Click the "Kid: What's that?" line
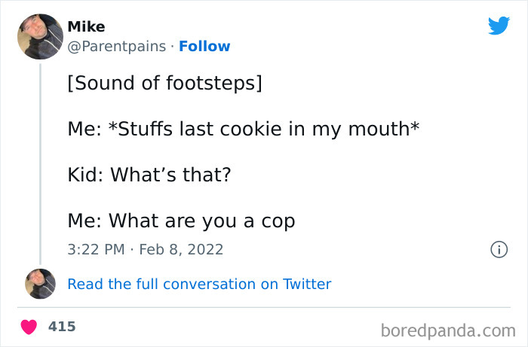 point(149,175)
